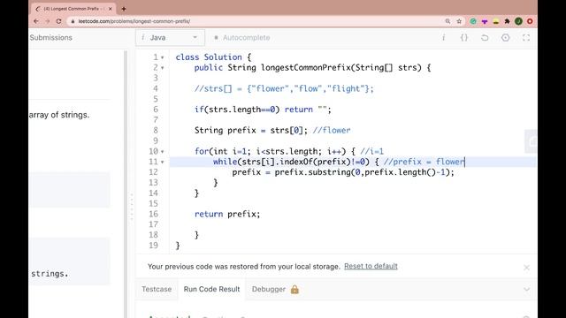Bookmark this page with the star icon
This screenshot has width=566, height=318.
click(x=459, y=21)
